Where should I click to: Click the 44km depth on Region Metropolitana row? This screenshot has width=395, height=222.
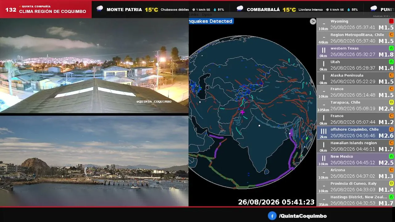323,42
